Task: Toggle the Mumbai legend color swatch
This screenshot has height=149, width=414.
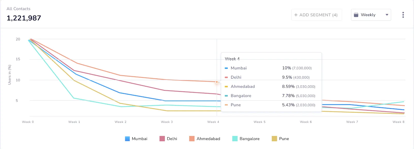Action: tap(127, 139)
